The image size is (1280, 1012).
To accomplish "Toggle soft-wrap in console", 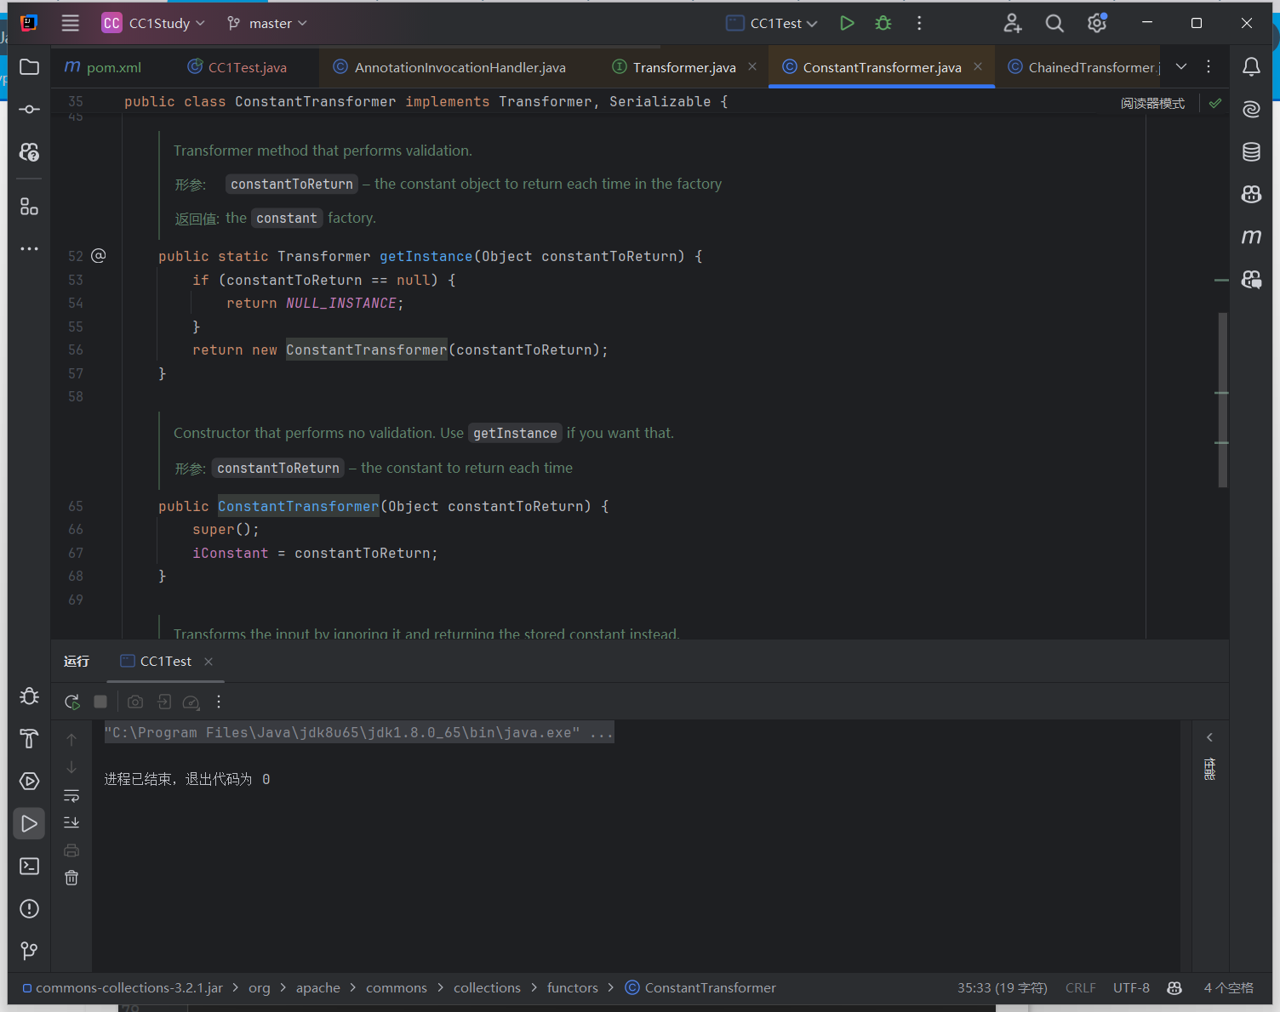I will coord(71,796).
